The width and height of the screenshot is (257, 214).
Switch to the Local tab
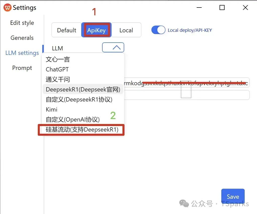[x=126, y=30]
